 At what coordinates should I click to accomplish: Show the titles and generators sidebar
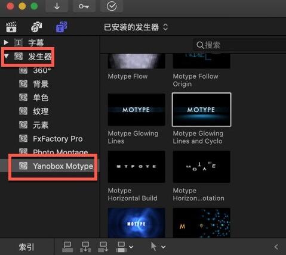point(61,27)
